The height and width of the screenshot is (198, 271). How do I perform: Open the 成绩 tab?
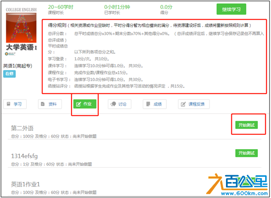click(155, 104)
